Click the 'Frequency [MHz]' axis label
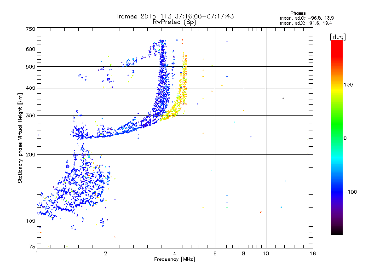Image resolution: width=368 pixels, height=276 pixels. tap(174, 259)
